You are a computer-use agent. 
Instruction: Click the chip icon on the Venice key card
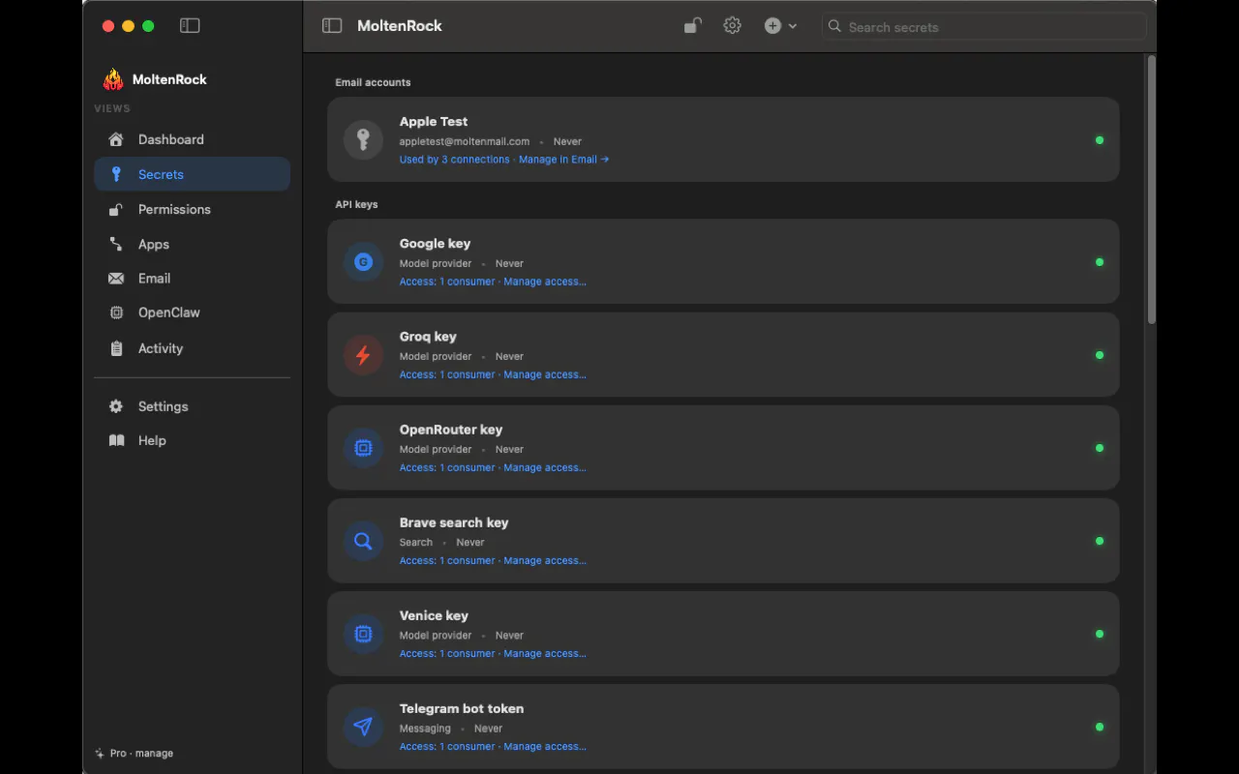(363, 634)
